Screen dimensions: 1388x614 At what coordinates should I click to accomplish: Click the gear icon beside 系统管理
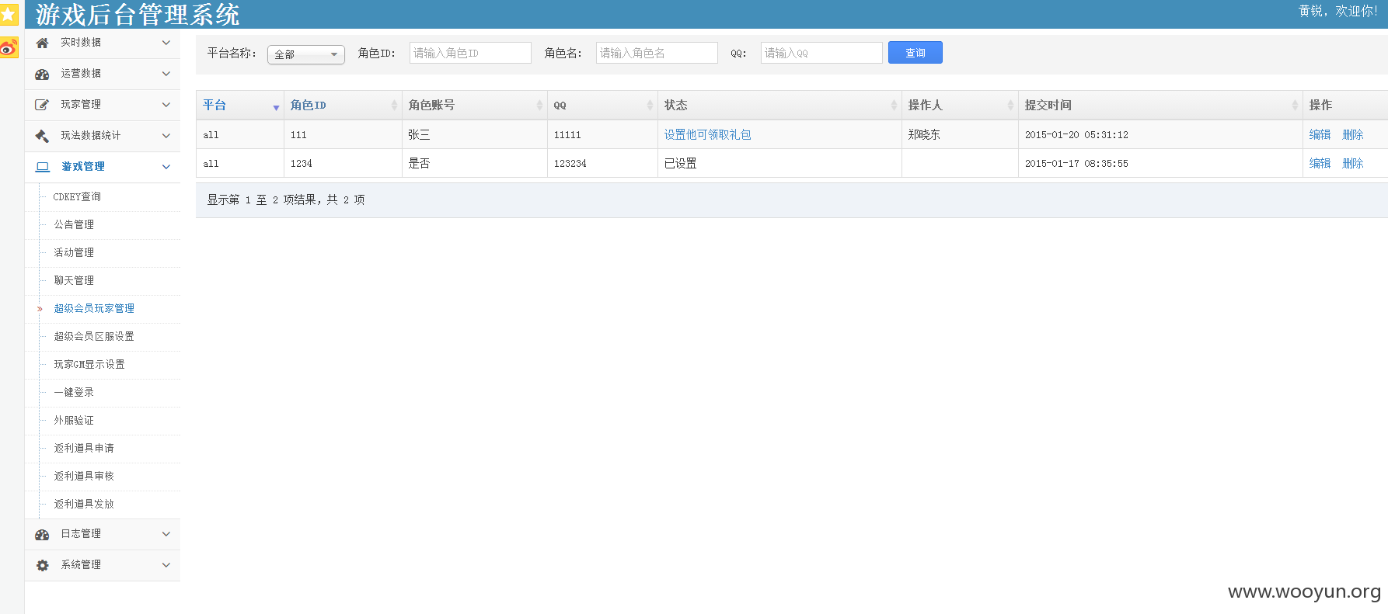pos(43,565)
